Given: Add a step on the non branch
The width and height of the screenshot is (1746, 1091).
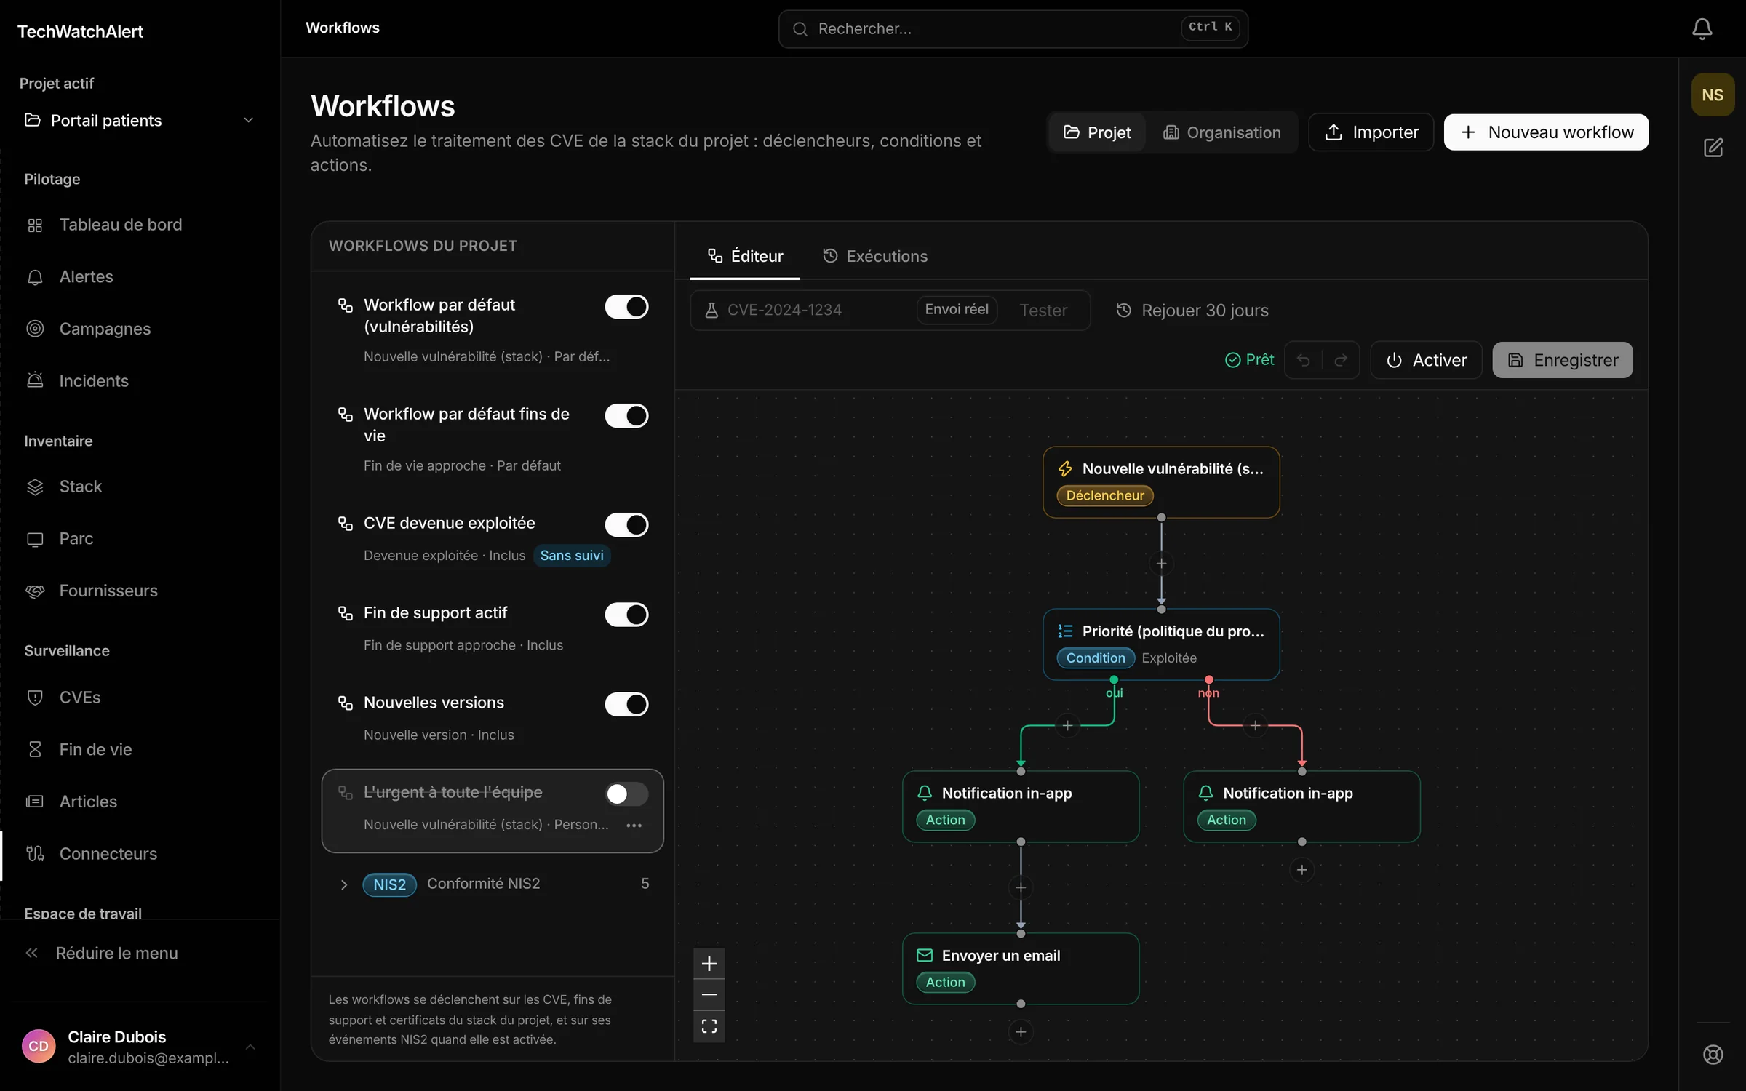Looking at the screenshot, I should (1255, 725).
